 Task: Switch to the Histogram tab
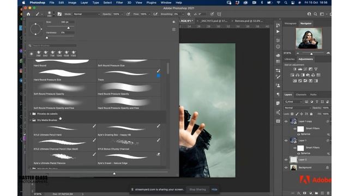tap(291, 23)
